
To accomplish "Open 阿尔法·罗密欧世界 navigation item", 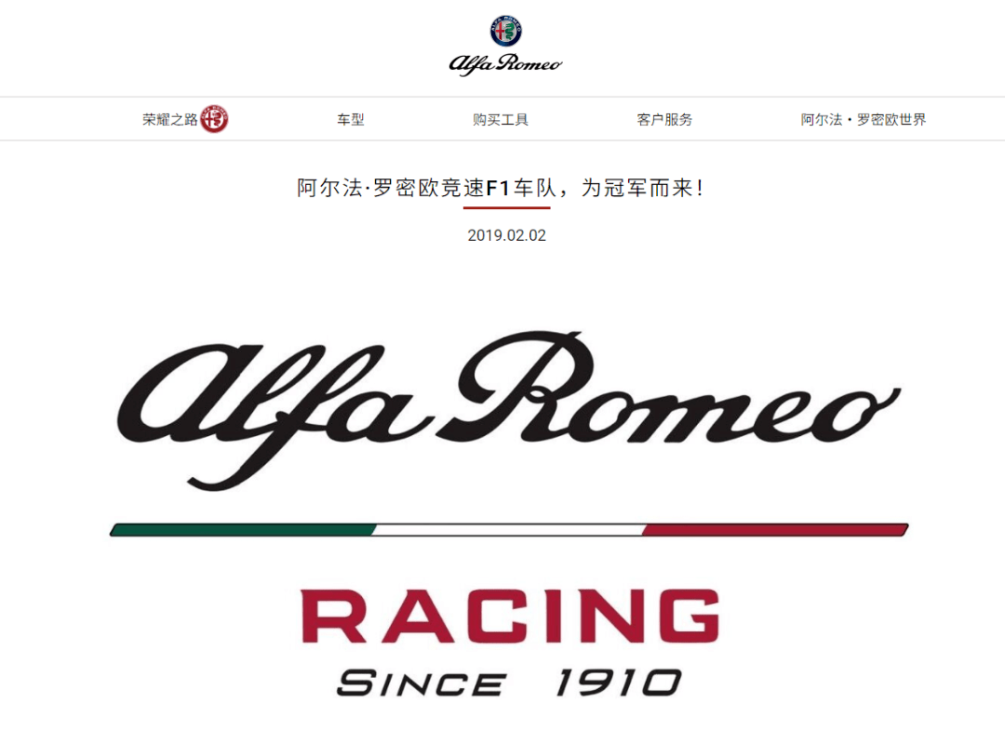I will point(864,120).
